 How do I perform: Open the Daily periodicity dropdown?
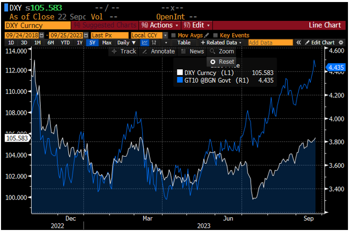tap(126, 42)
